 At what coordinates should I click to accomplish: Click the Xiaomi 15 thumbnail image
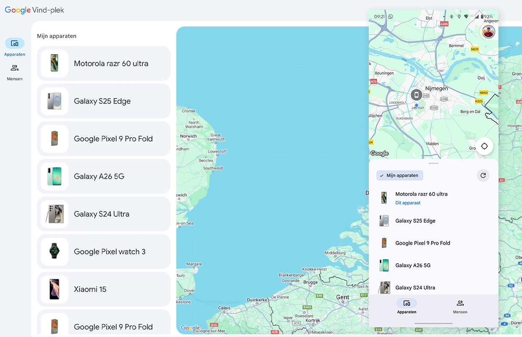coord(54,289)
